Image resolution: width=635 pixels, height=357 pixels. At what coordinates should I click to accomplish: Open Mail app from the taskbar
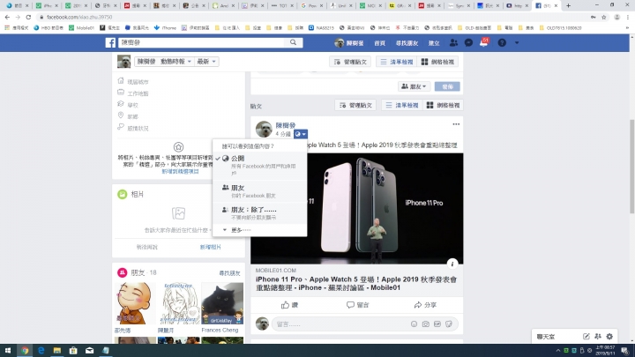89,351
